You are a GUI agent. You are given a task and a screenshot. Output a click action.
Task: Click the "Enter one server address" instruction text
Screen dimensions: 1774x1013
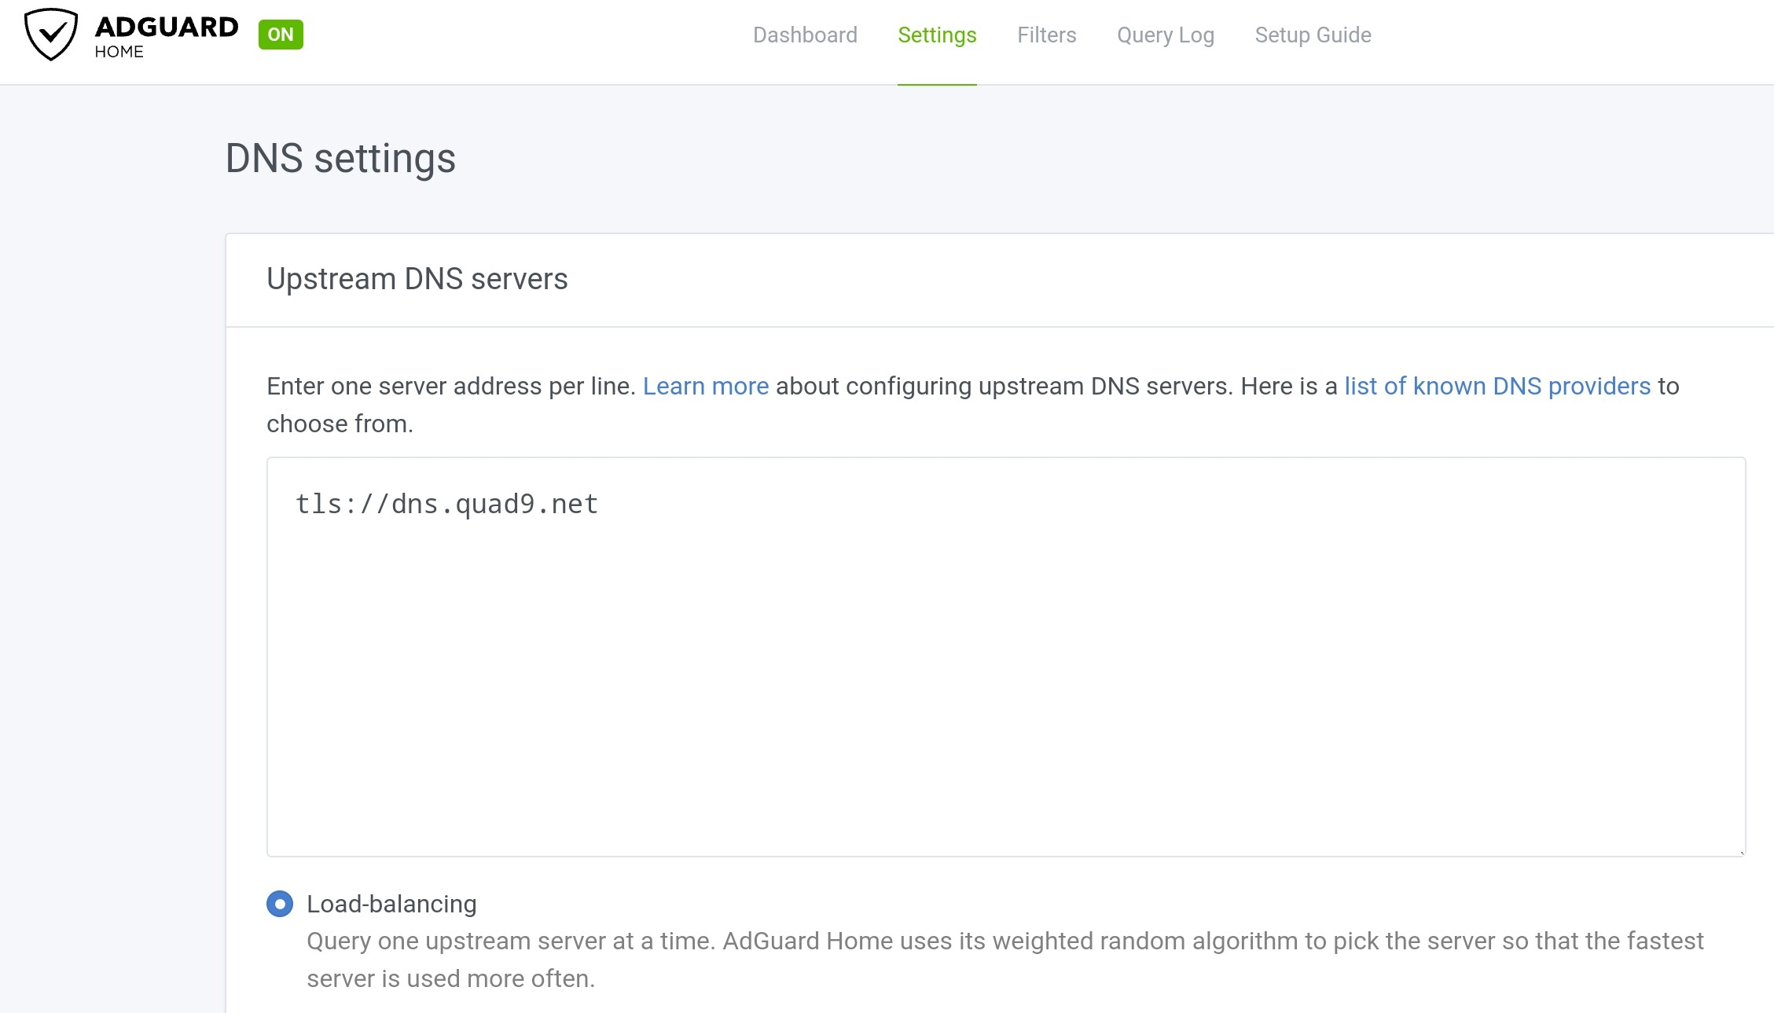point(451,386)
